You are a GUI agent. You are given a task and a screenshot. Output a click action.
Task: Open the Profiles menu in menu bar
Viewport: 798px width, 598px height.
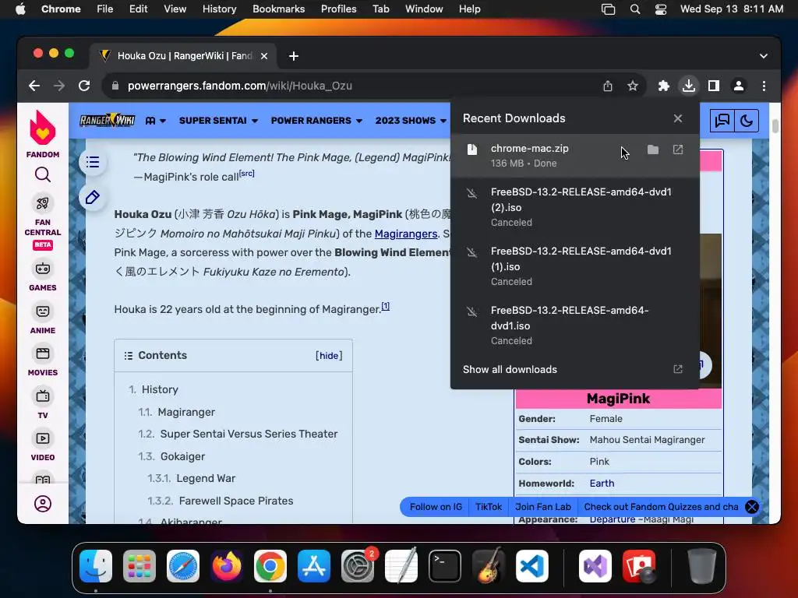[338, 9]
